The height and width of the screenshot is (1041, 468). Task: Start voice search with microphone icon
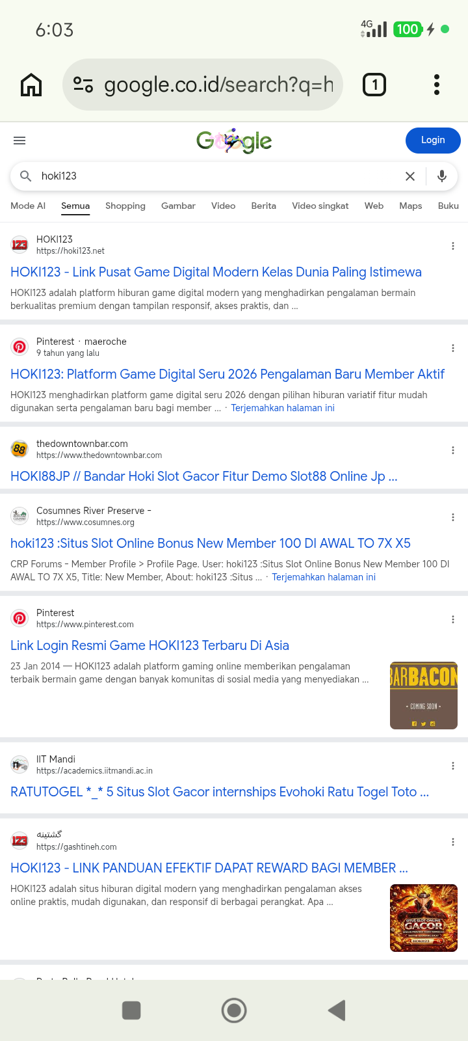pyautogui.click(x=442, y=176)
